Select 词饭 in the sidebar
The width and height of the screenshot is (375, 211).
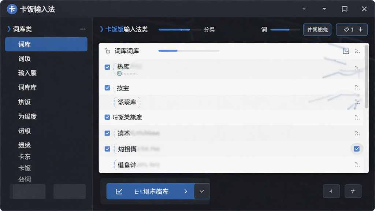pos(25,59)
